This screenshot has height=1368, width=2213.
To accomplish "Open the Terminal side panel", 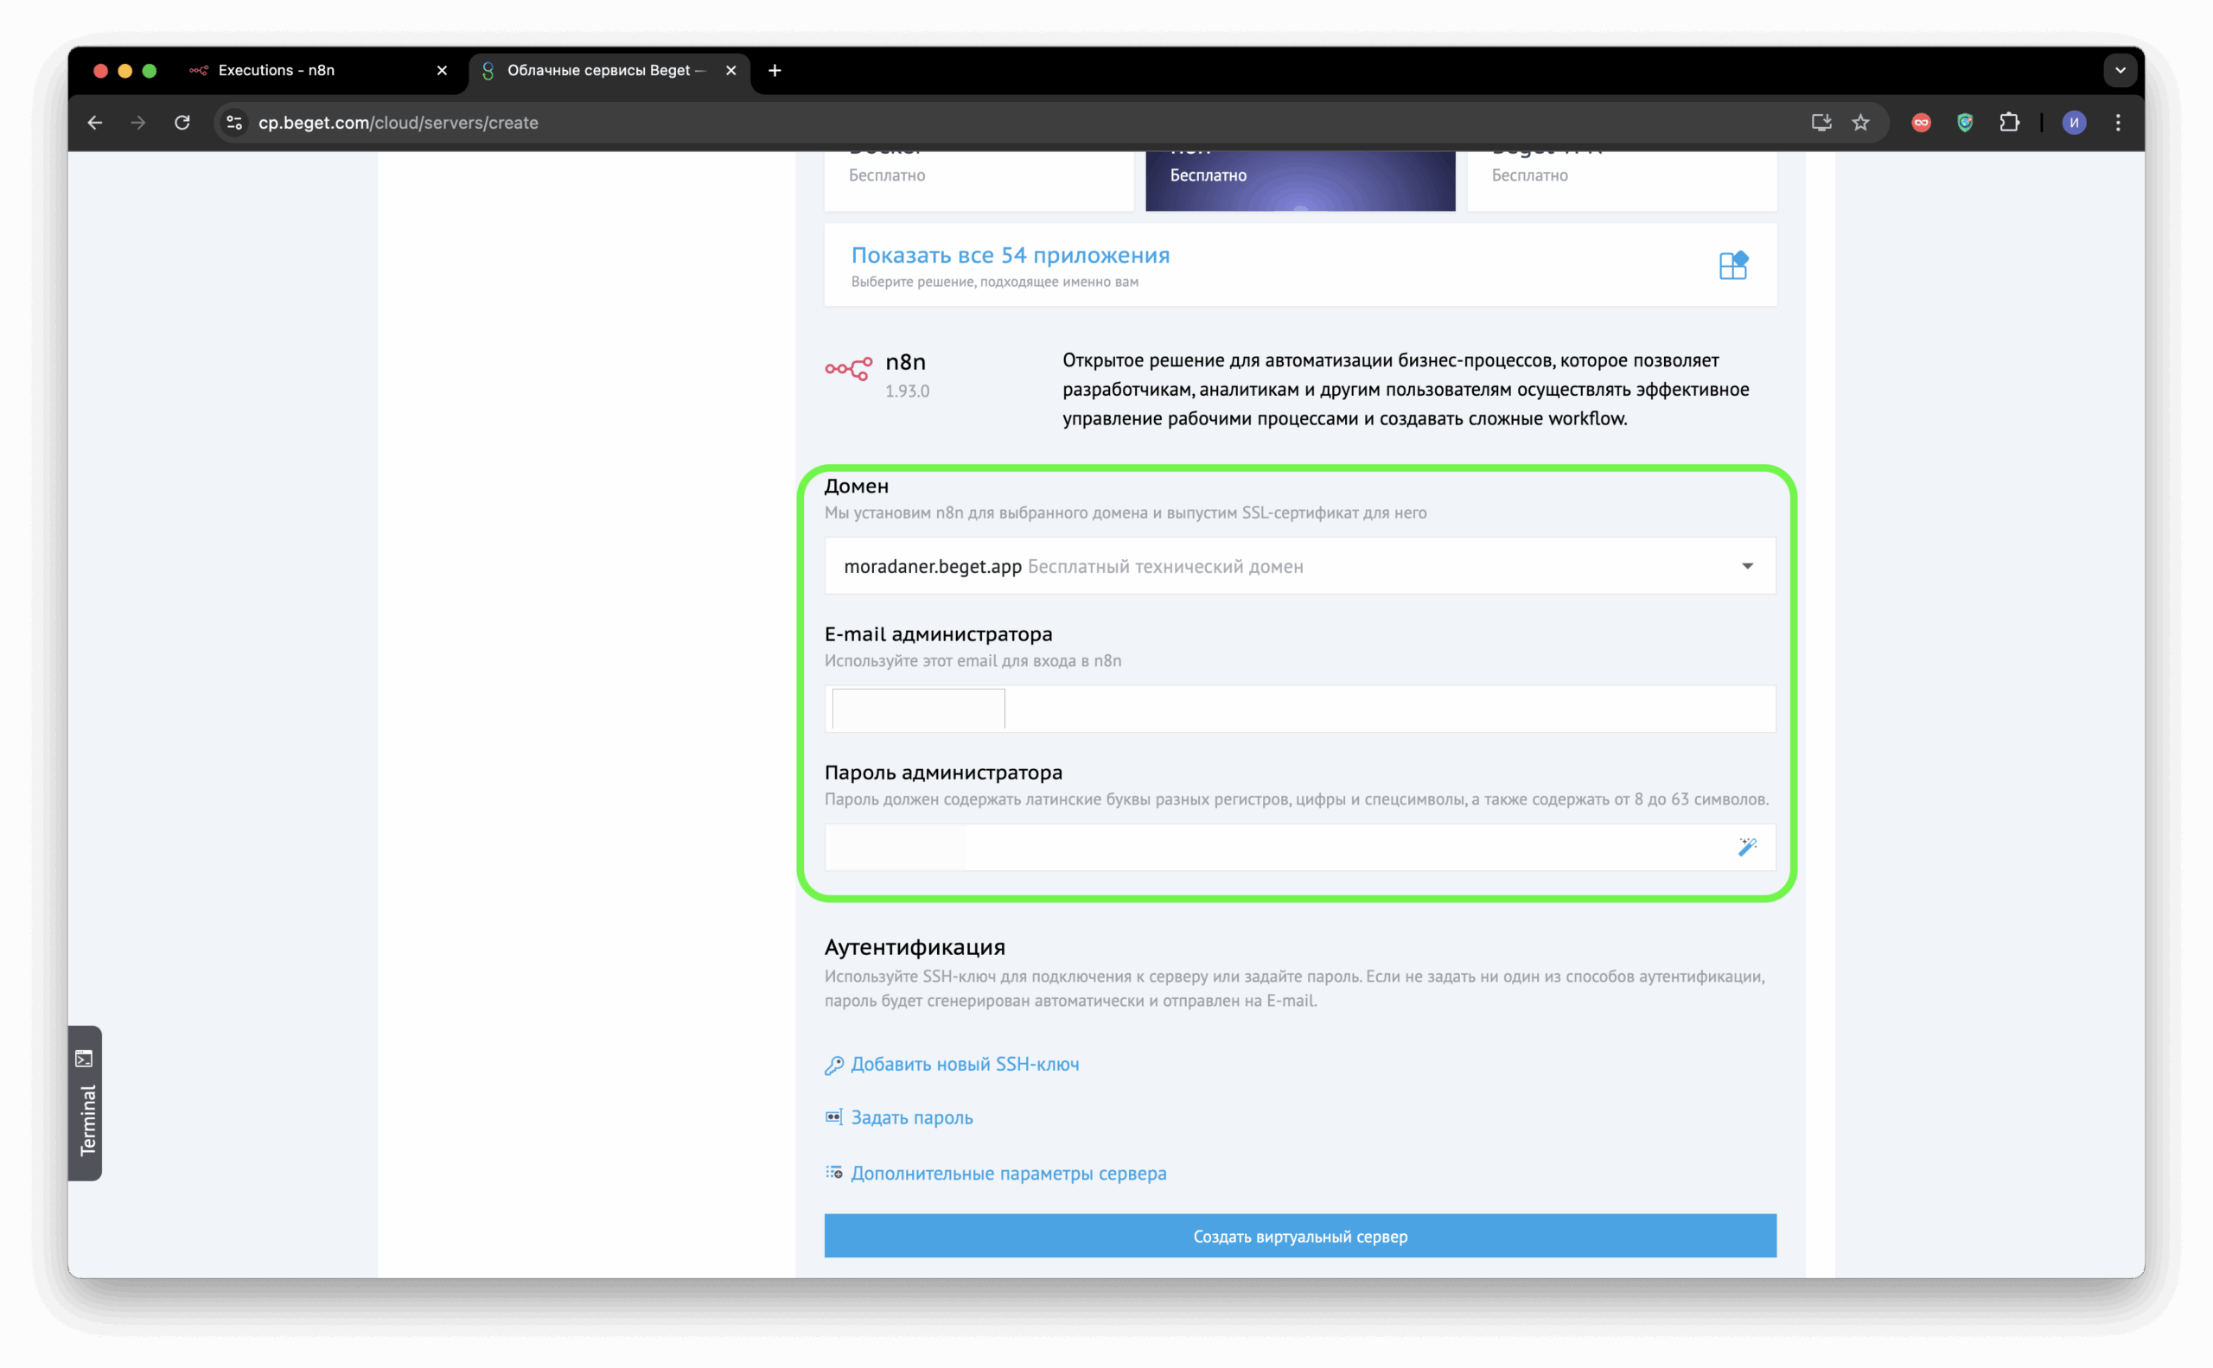I will point(85,1103).
